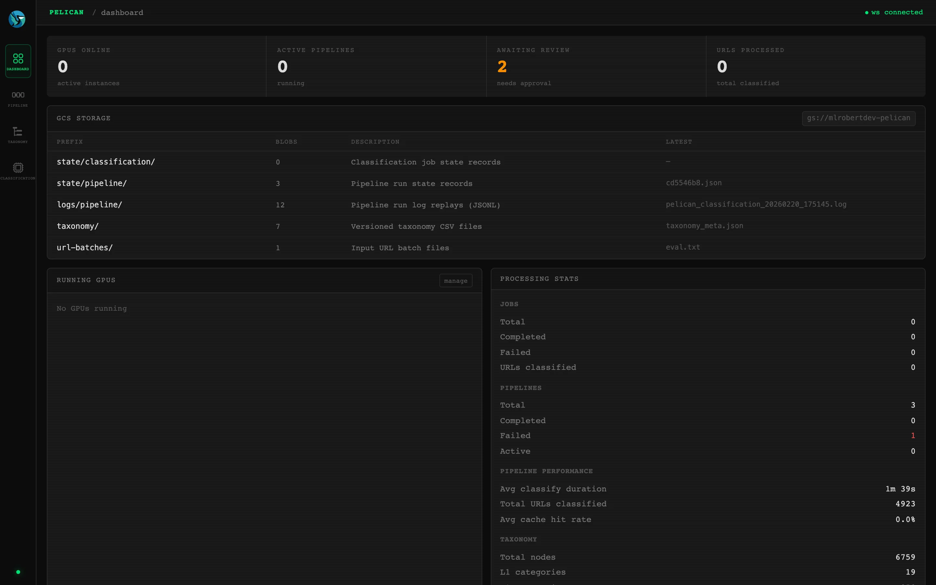
Task: Open the state/classification/ storage prefix
Action: [106, 162]
